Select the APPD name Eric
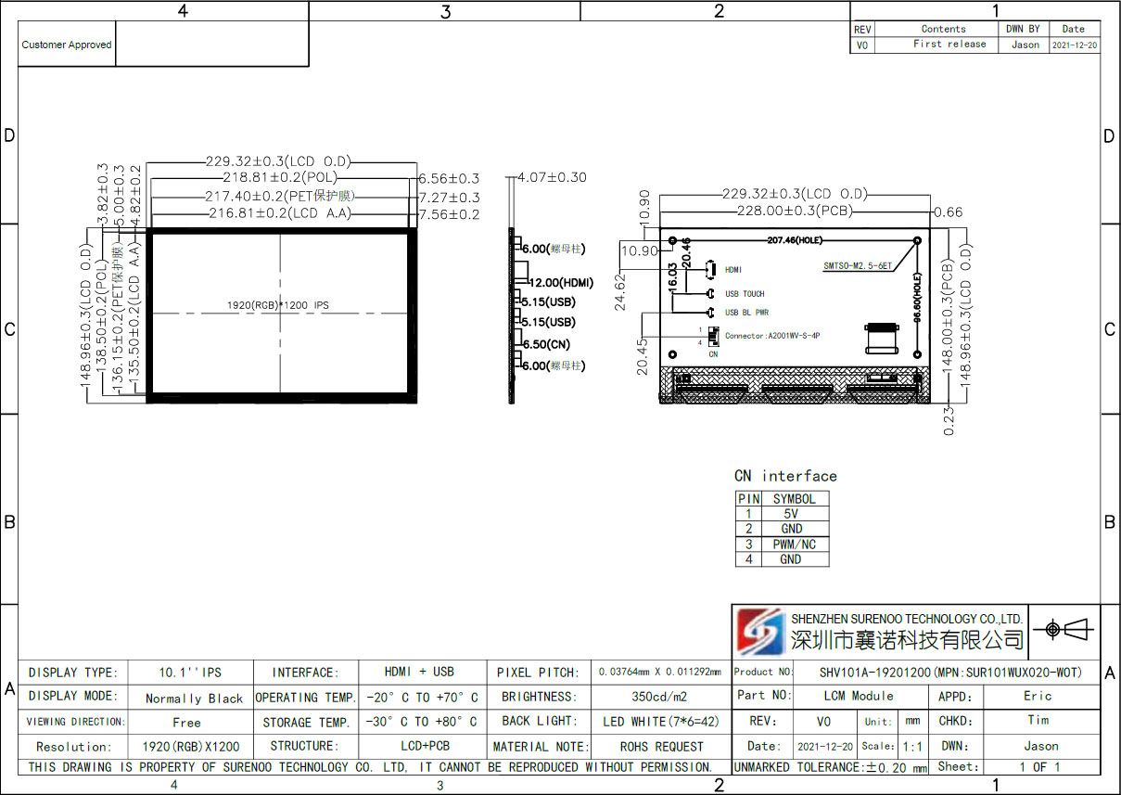Image resolution: width=1121 pixels, height=795 pixels. click(x=1038, y=696)
